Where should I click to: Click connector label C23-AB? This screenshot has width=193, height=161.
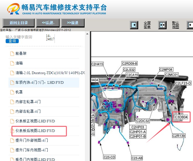click(x=137, y=158)
